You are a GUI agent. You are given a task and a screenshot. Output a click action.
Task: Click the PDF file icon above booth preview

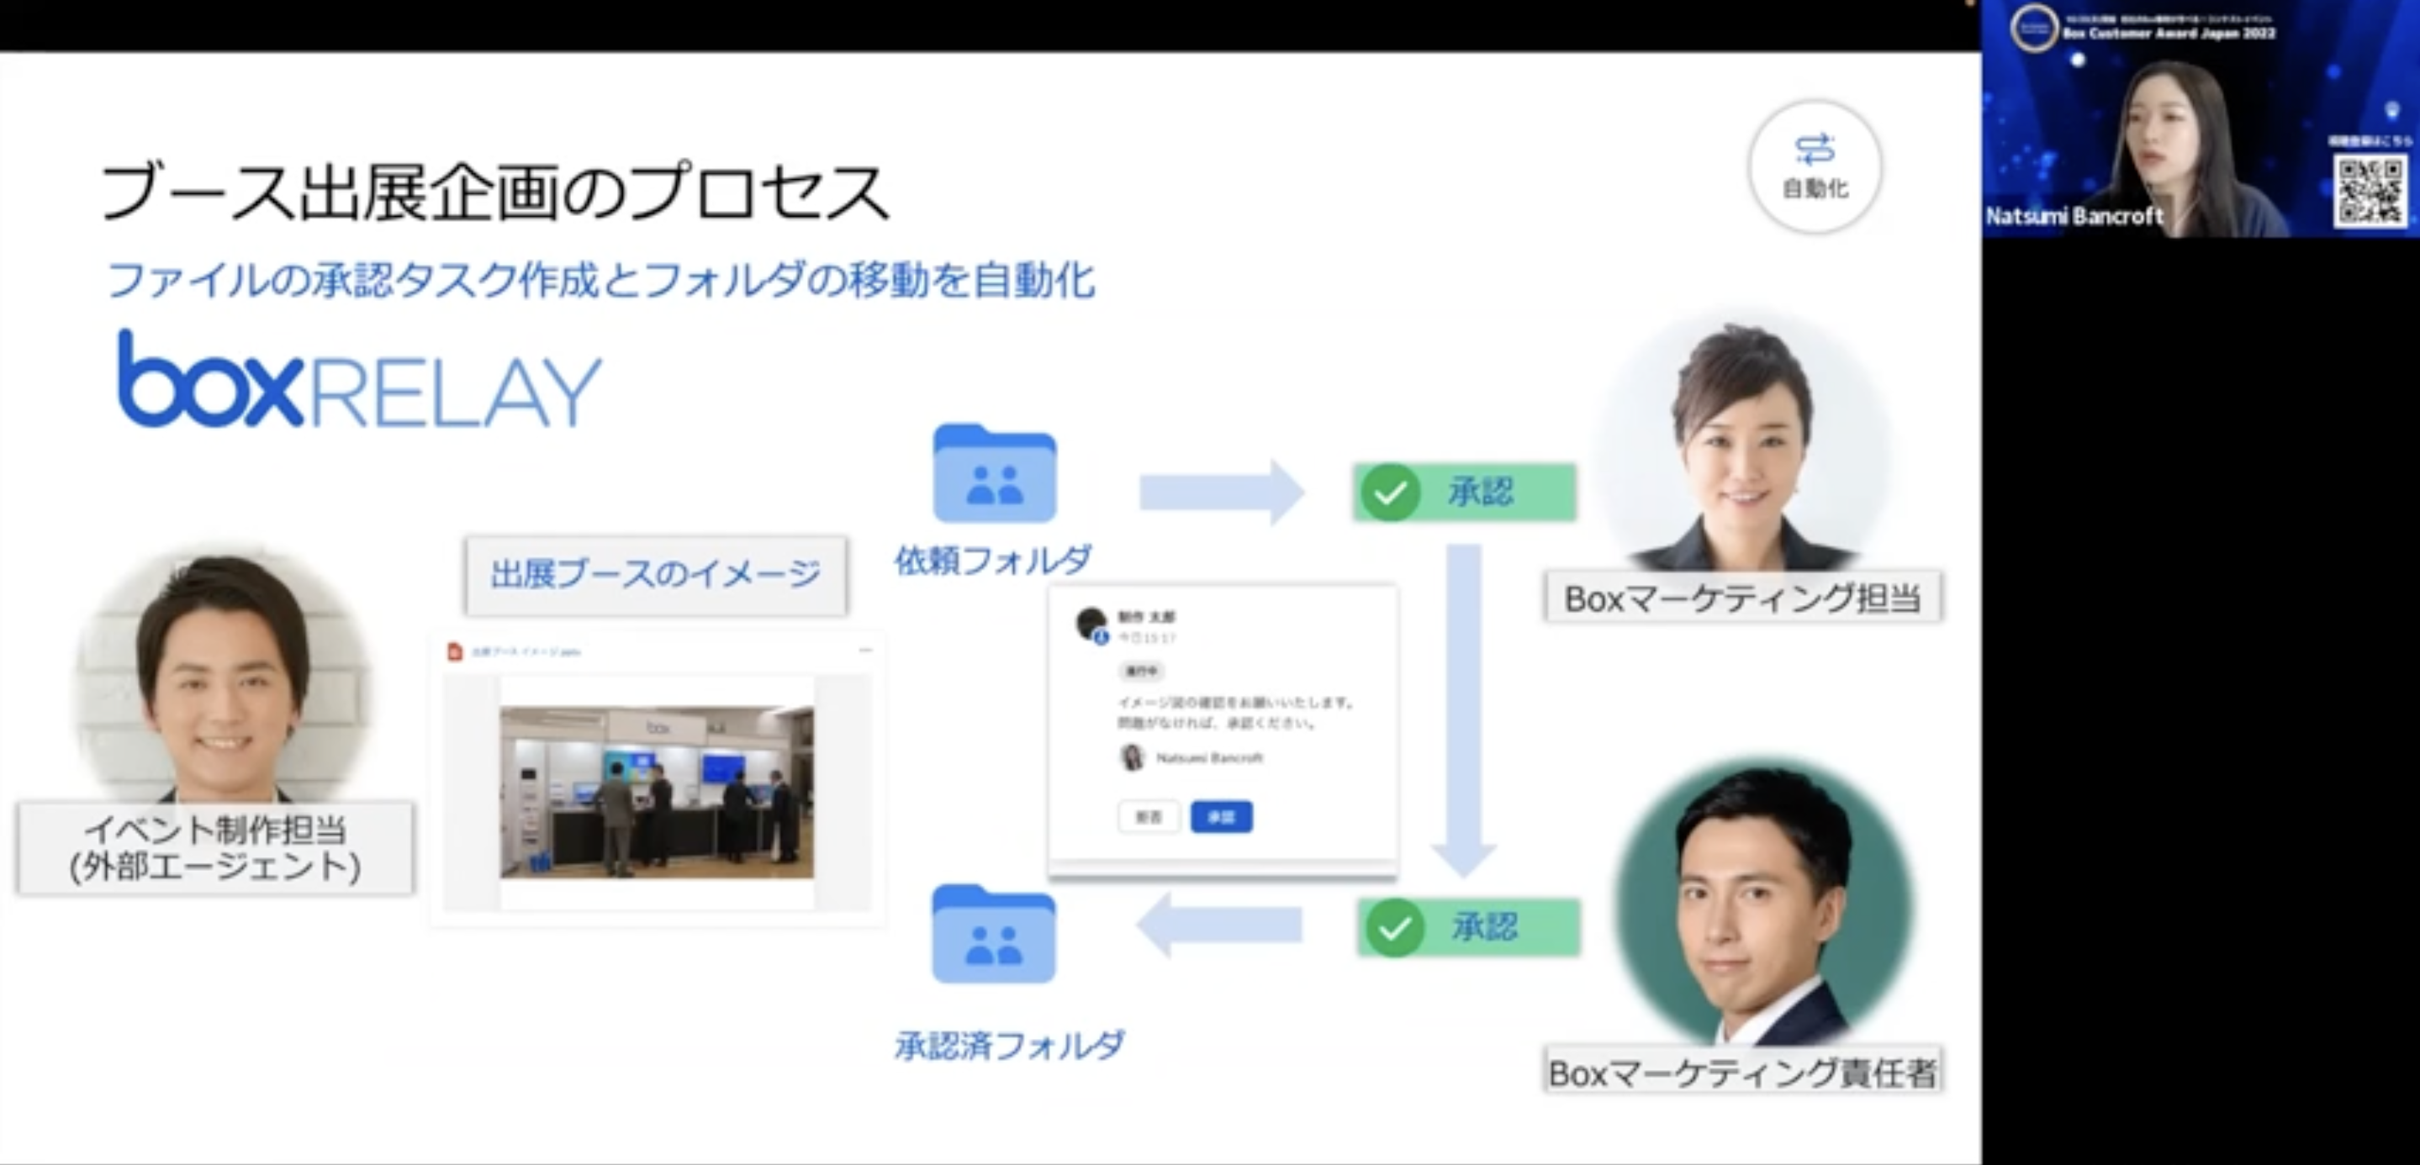(456, 651)
